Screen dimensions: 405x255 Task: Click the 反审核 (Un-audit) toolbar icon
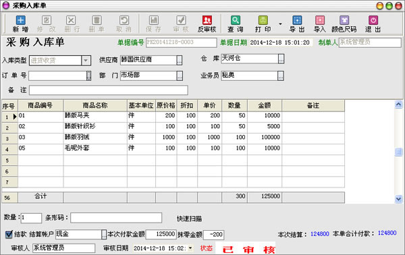207,20
